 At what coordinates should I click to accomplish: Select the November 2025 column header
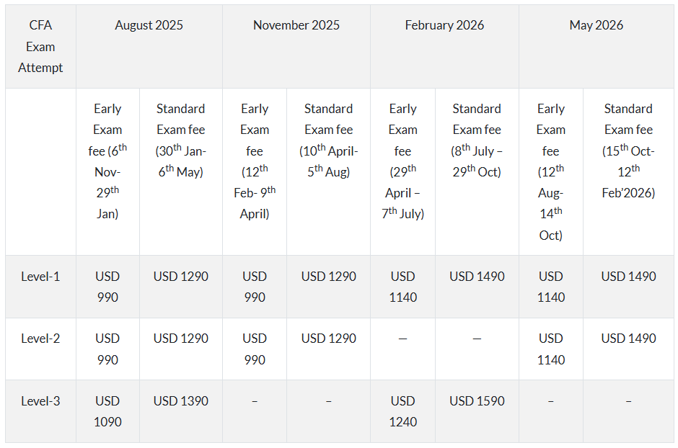coord(296,25)
